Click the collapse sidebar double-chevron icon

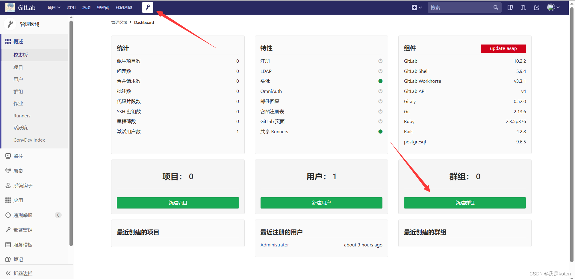(8, 273)
